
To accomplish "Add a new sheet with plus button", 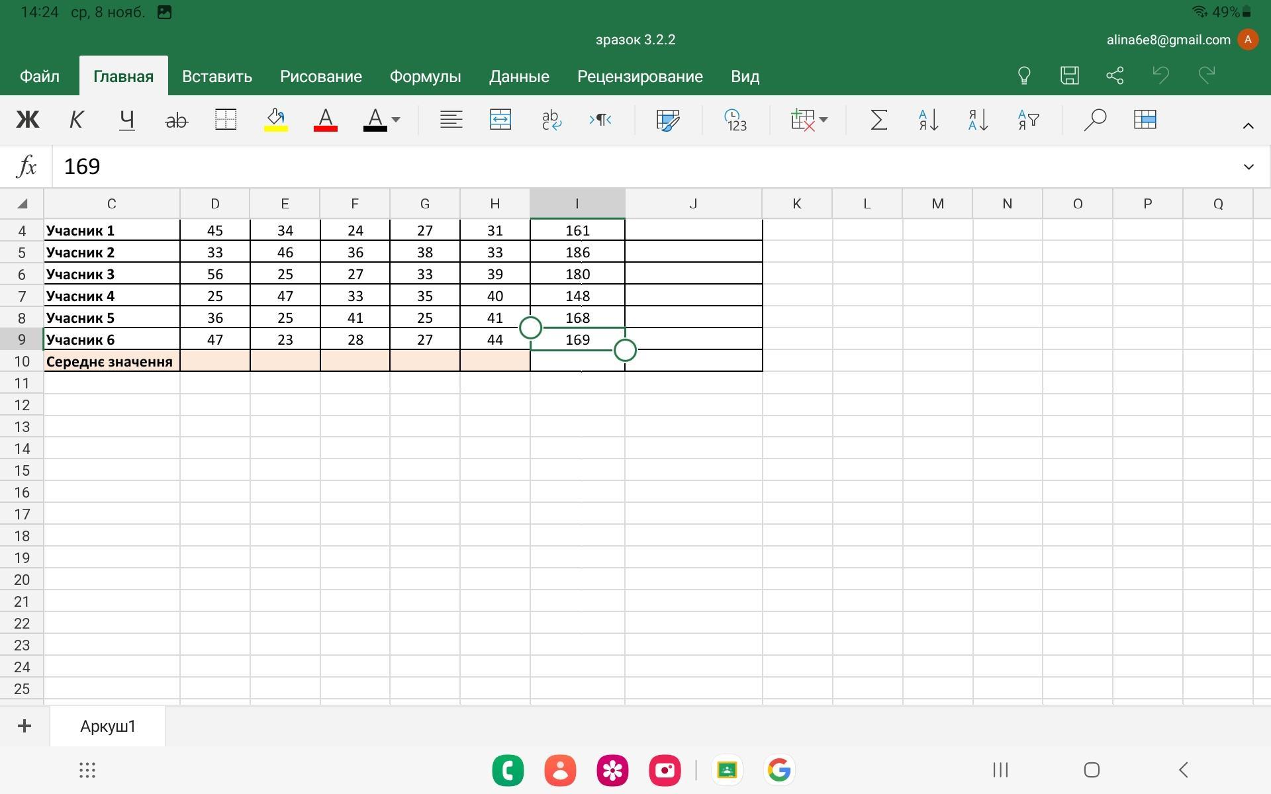I will pos(24,726).
